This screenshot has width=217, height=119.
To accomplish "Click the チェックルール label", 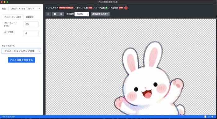I will click(x=8, y=46).
